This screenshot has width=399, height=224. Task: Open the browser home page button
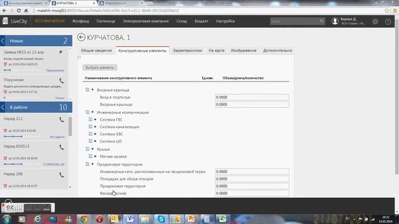click(x=26, y=11)
